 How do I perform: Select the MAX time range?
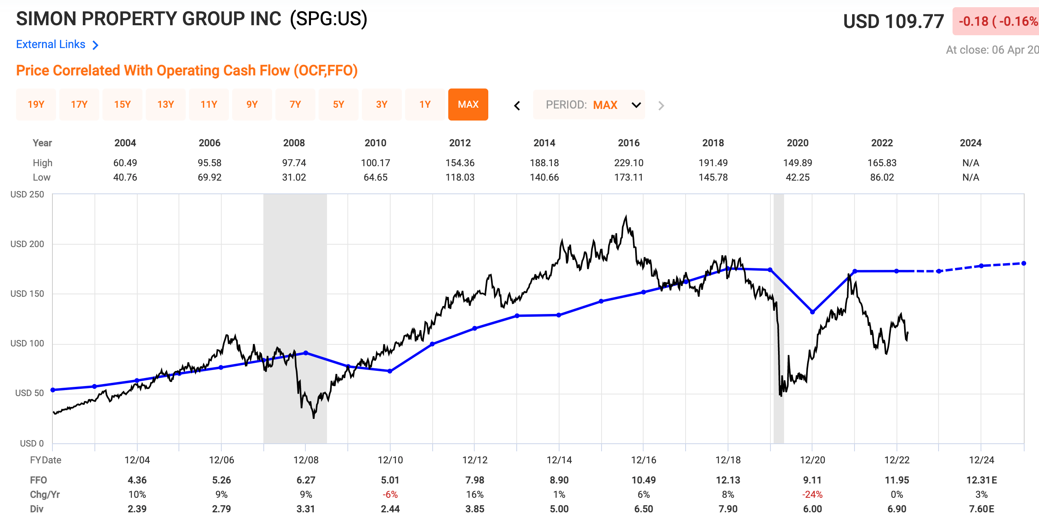[x=468, y=105]
